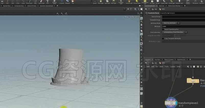Image resolution: width=205 pixels, height=108 pixels.
Task: Switch to the Tree View tab
Action: pos(157,60)
